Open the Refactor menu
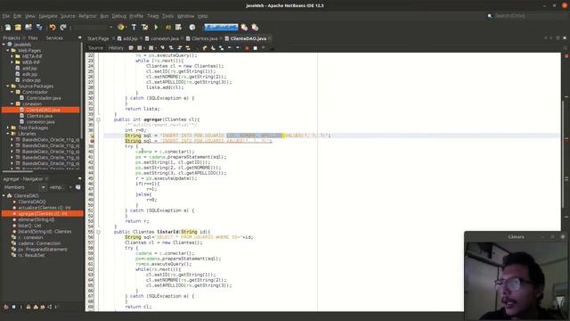 (x=87, y=16)
